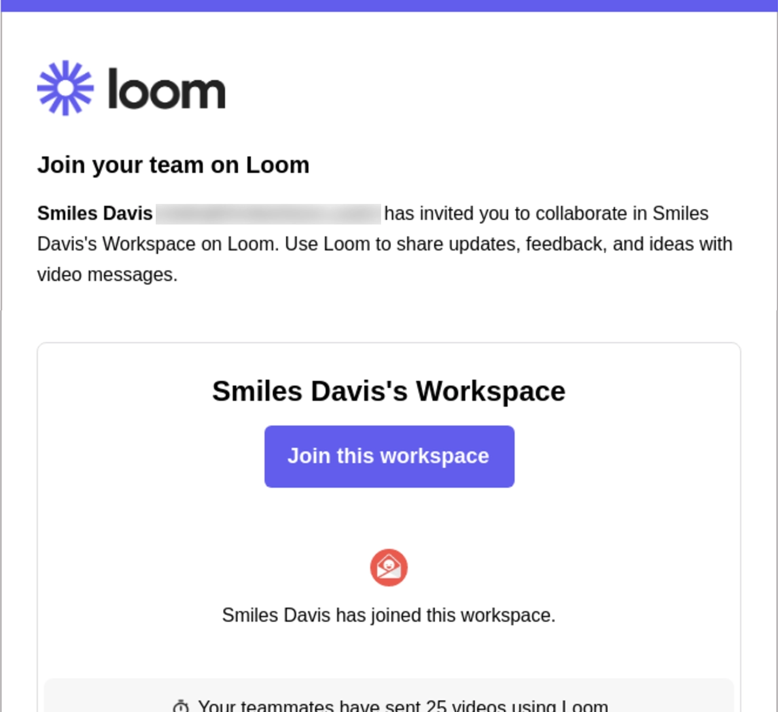This screenshot has width=778, height=712.
Task: Select the loom wordmark next to the logo
Action: [x=167, y=91]
